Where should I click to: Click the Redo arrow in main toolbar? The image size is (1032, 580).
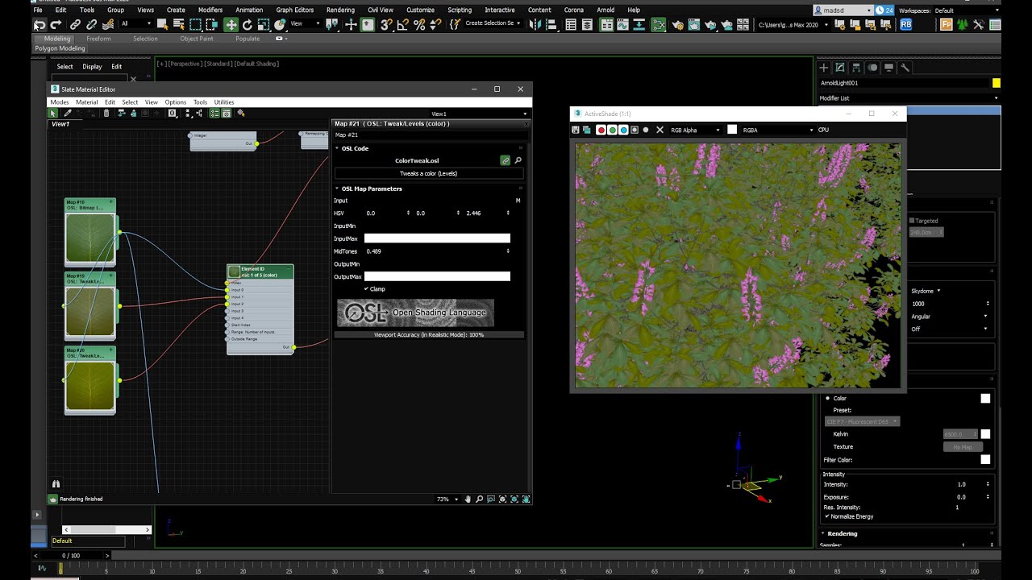click(x=56, y=25)
